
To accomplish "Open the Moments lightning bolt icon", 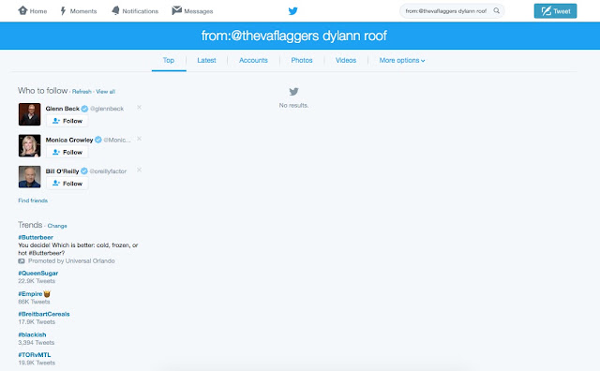I will pos(63,10).
